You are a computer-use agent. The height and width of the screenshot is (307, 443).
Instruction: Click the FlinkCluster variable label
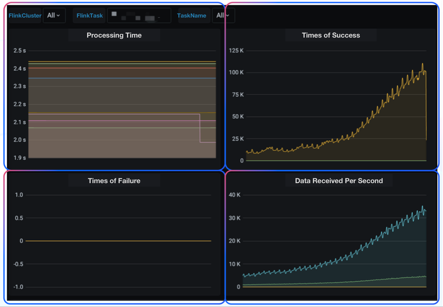pos(24,15)
